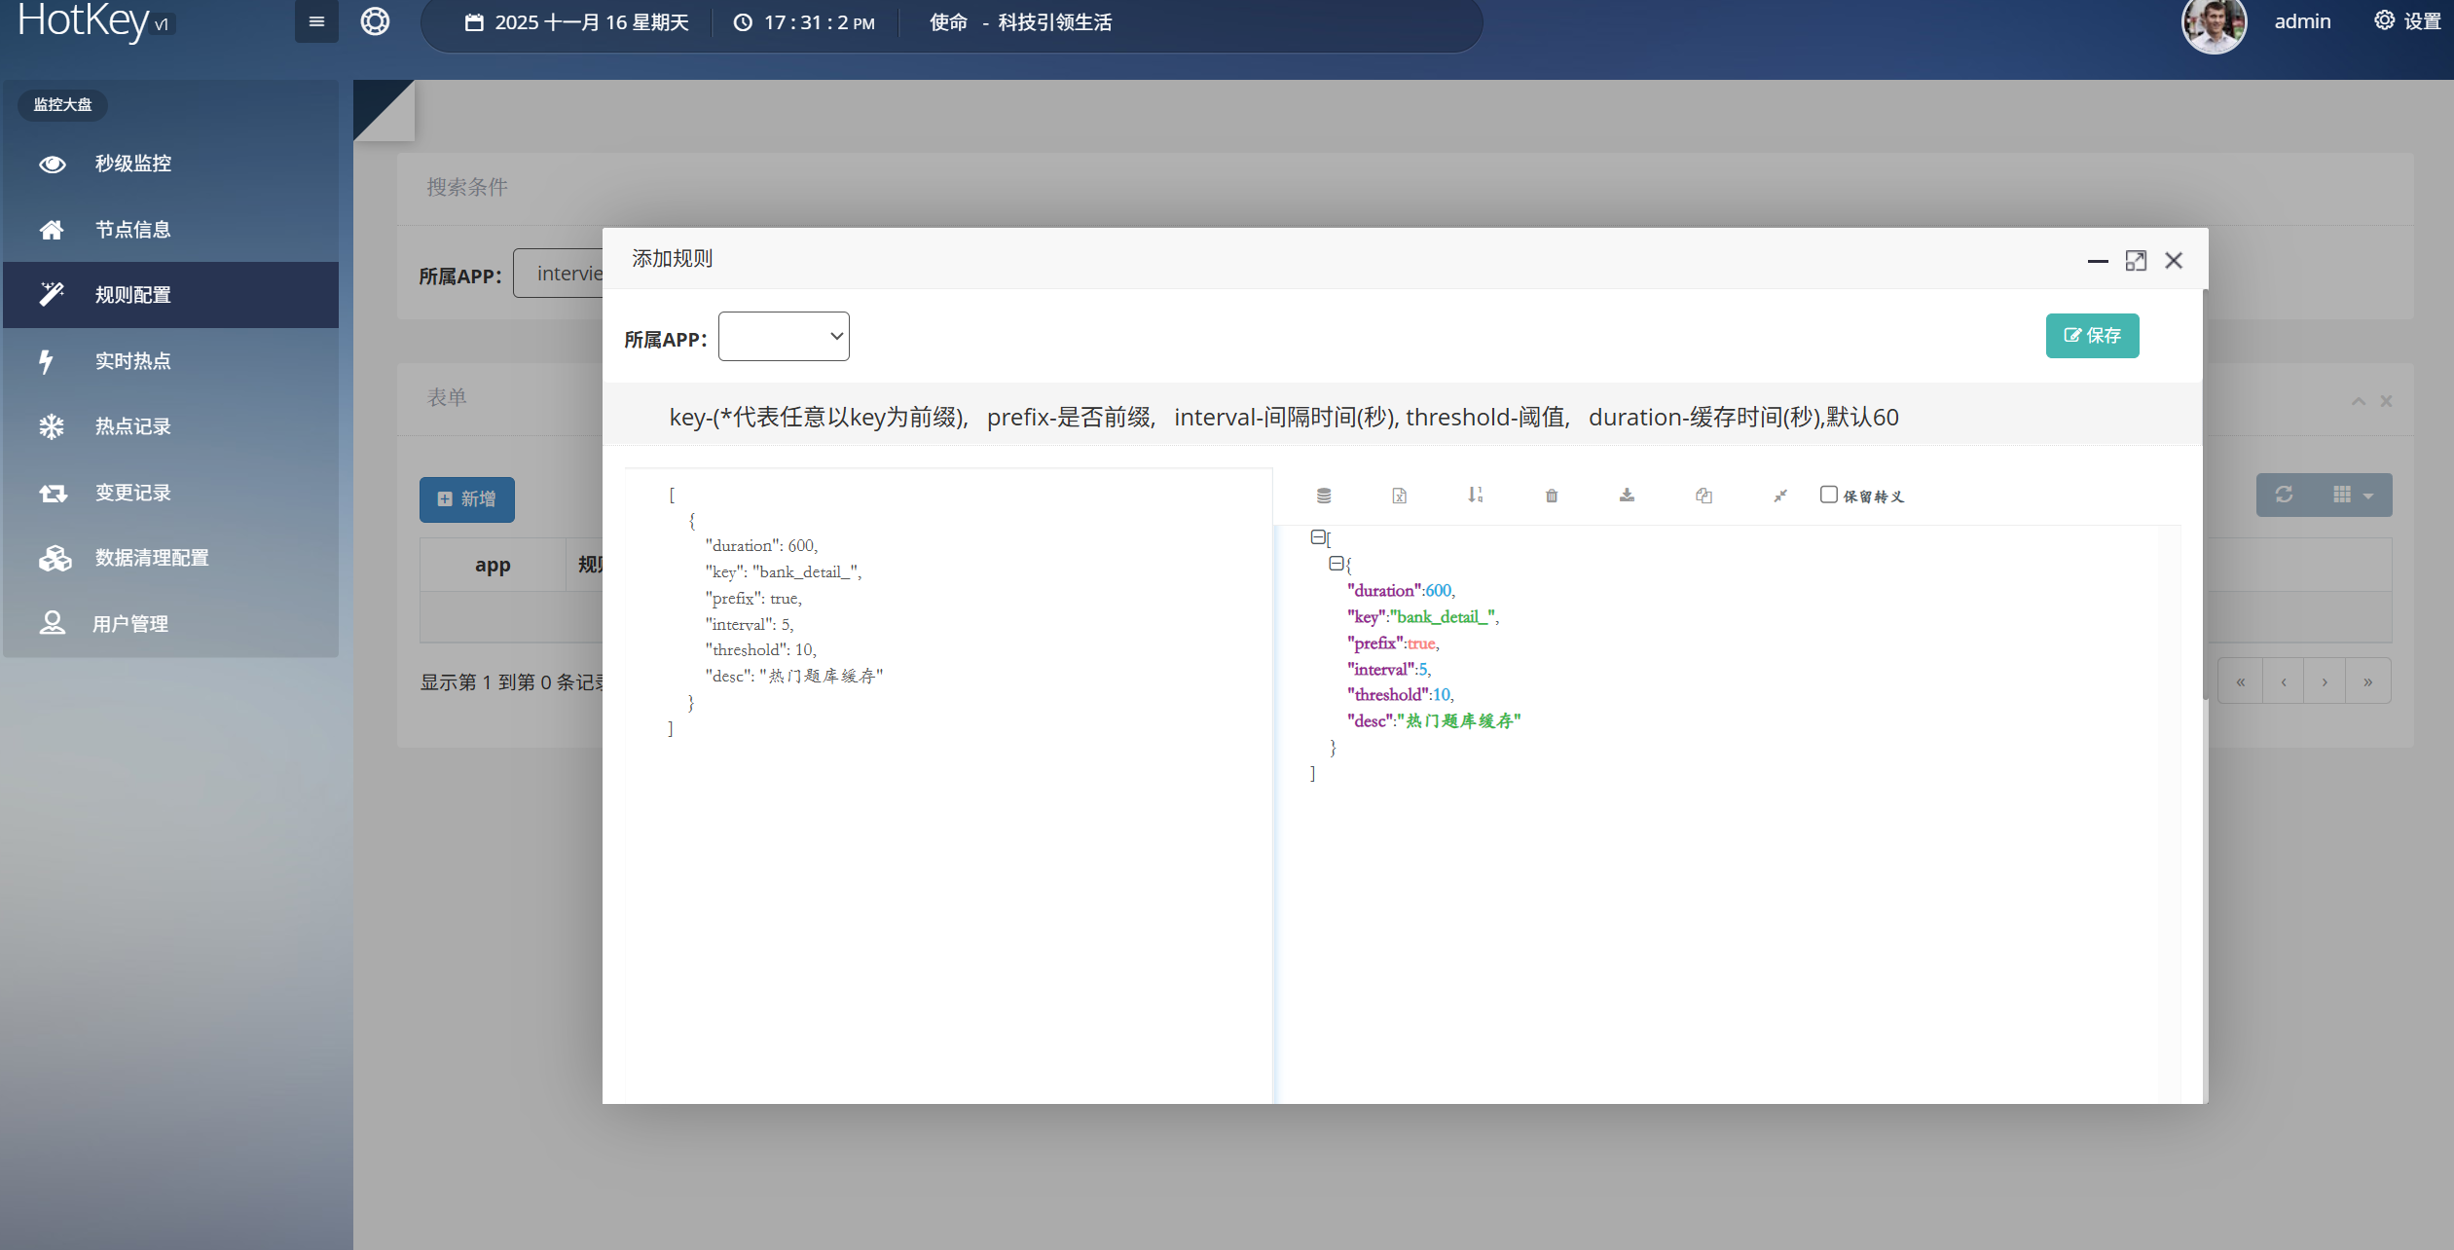Click the database stack icon in JSON toolbar

point(1324,496)
